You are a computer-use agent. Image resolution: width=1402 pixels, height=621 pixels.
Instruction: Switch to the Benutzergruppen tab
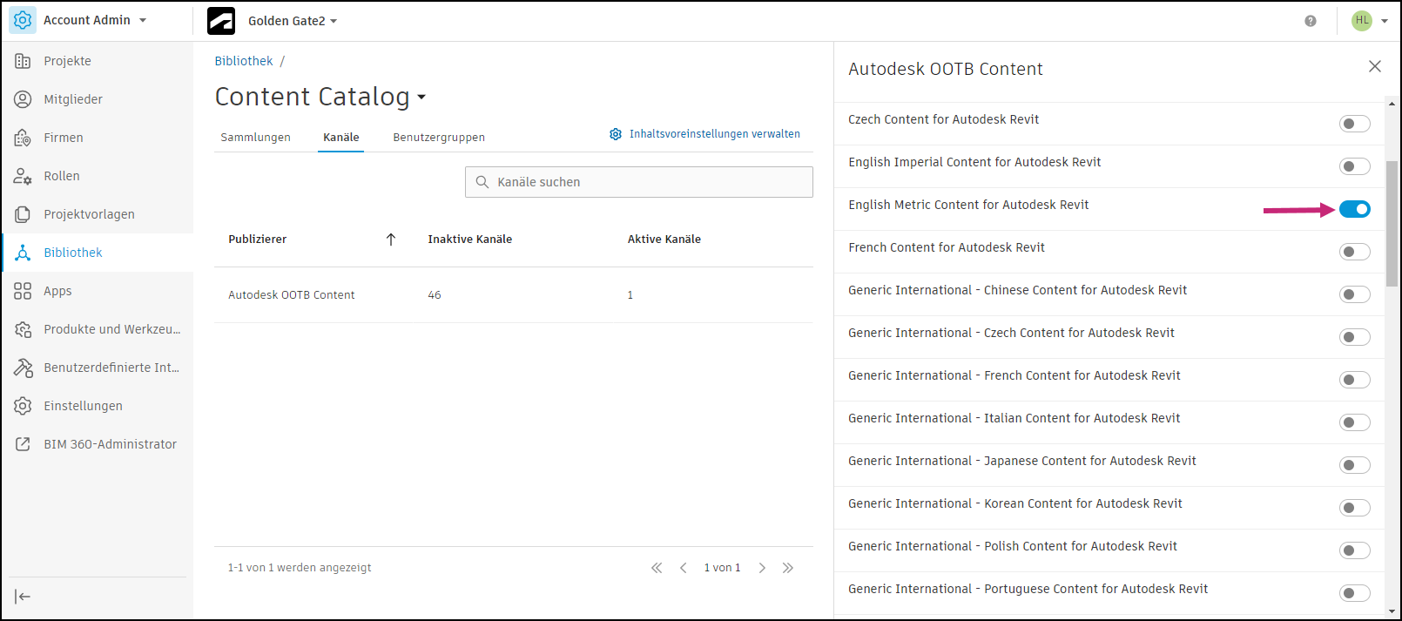coord(439,138)
